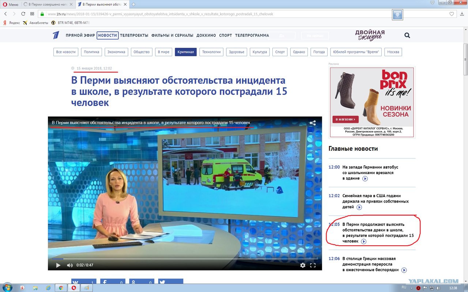Enter video fullscreen mode
Screen dimensions: 468x292
pyautogui.click(x=313, y=265)
